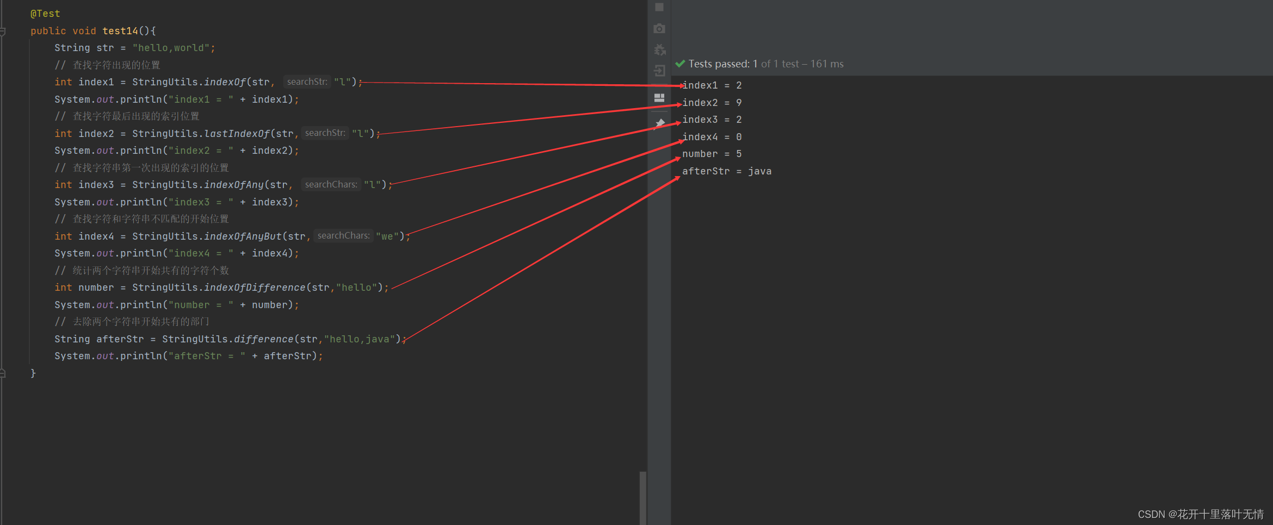Click the Attach Debugger bug icon

coord(659,49)
